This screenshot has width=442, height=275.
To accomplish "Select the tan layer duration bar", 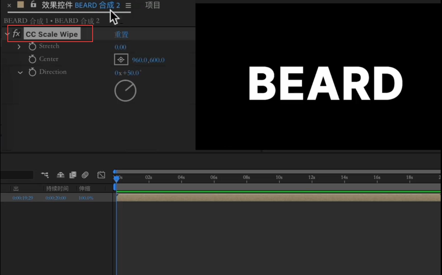I will 278,198.
